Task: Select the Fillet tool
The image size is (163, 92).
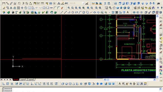Action: tap(59, 8)
